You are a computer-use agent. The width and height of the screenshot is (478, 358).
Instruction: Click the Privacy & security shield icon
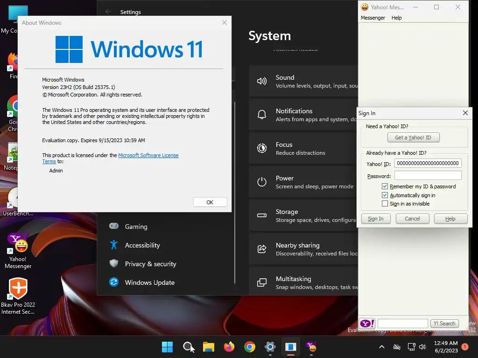pos(114,263)
